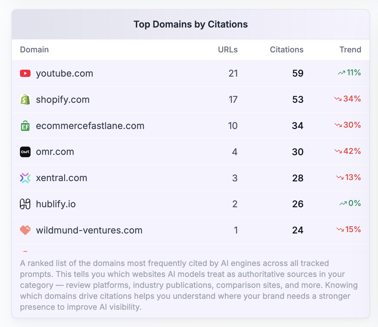Image resolution: width=378 pixels, height=327 pixels.
Task: Click URL count 2 for hublify.io
Action: click(235, 204)
